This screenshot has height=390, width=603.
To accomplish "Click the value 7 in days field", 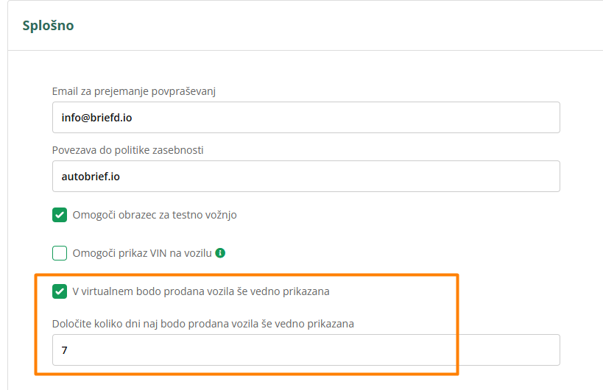I will tap(65, 350).
